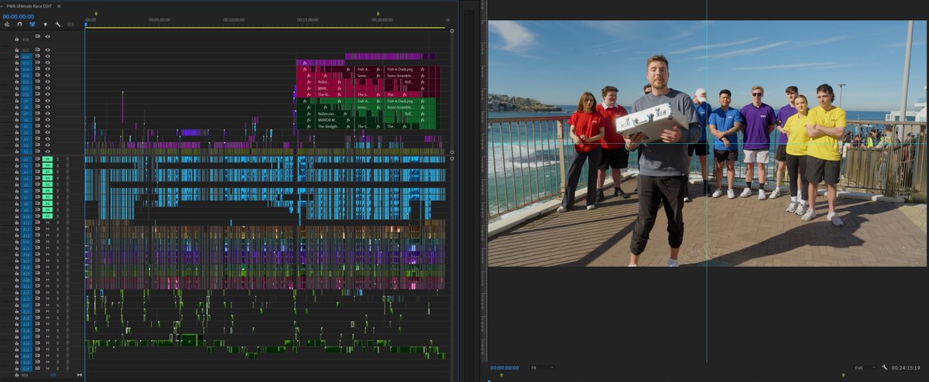Target track V1 header label

(x=26, y=152)
